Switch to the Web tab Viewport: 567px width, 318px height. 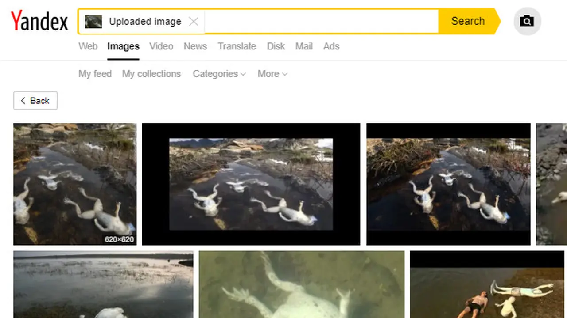click(x=88, y=46)
